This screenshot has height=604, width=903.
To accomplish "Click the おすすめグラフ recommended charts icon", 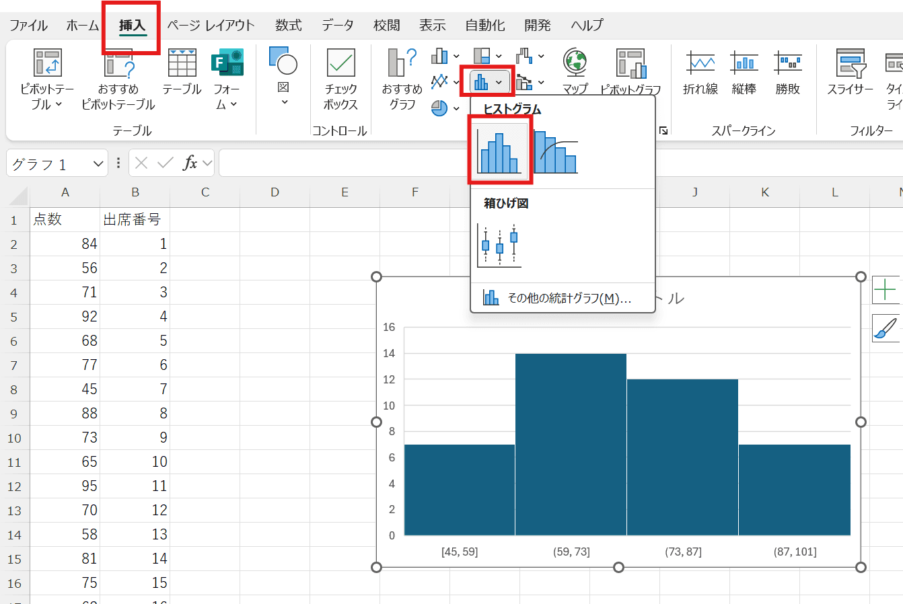I will [x=402, y=77].
